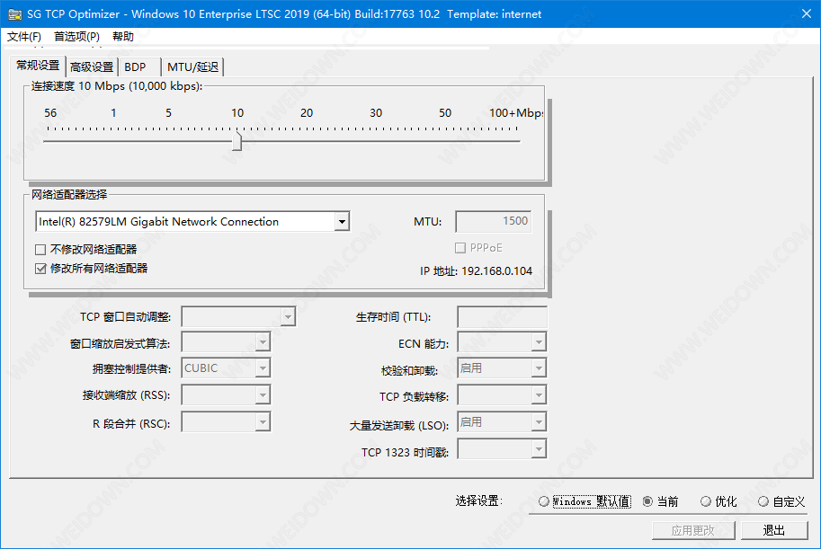Image resolution: width=821 pixels, height=549 pixels.
Task: Click the 应用更改 button
Action: 693,530
